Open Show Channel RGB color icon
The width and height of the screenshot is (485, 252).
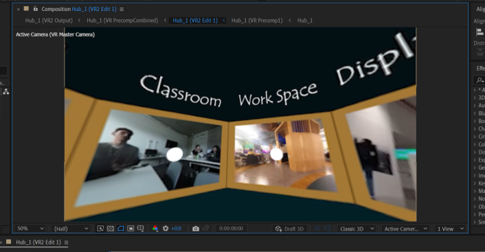(x=155, y=229)
